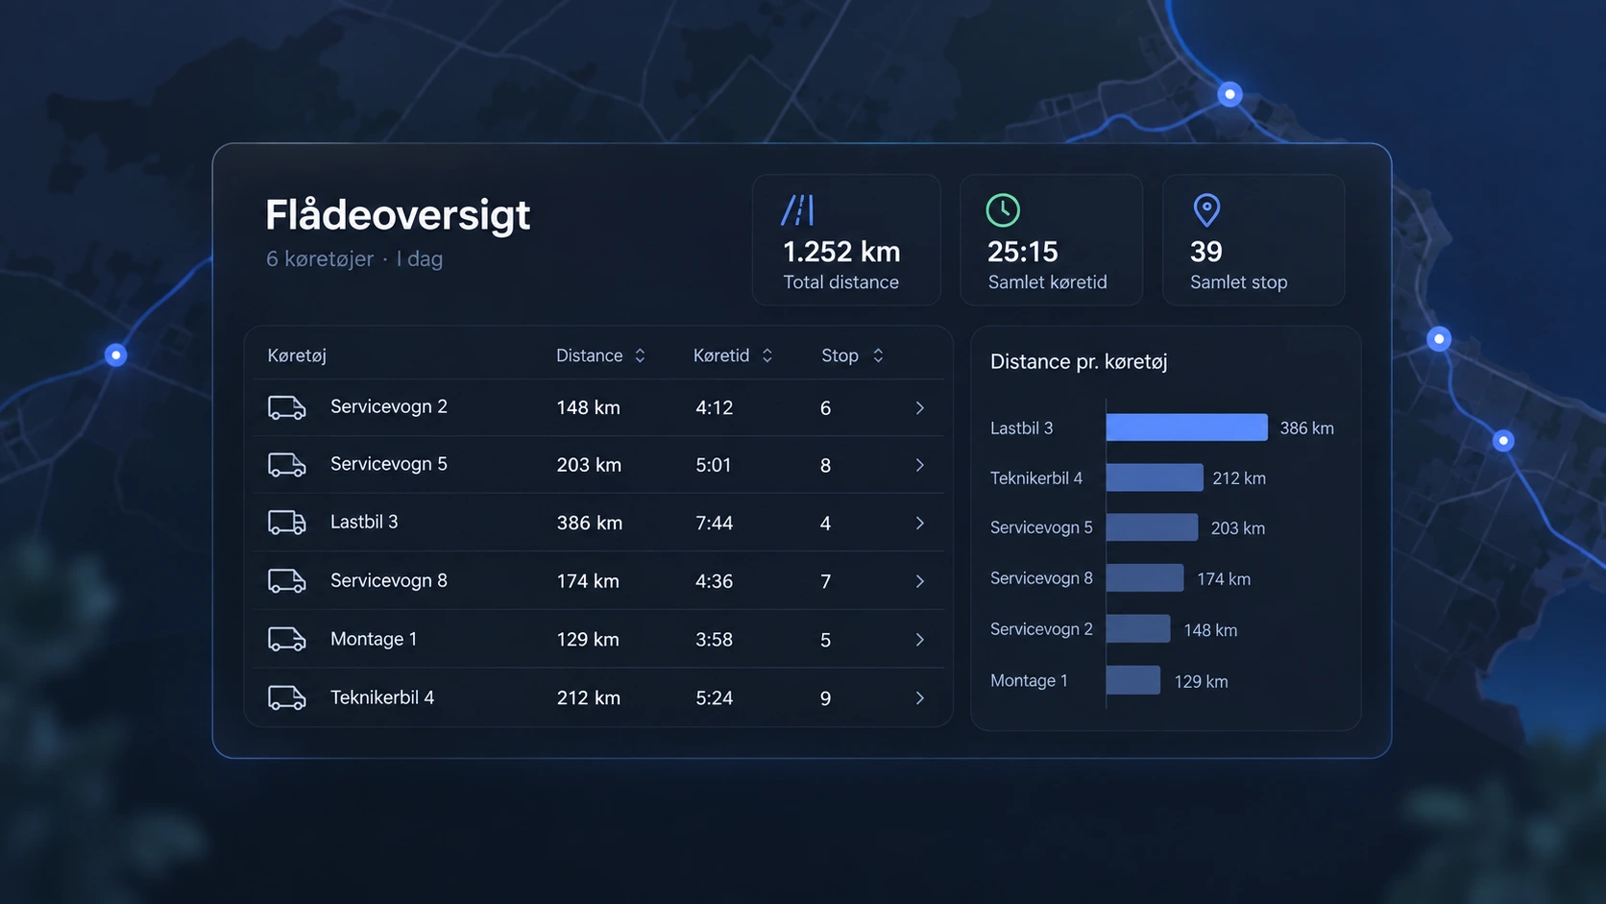This screenshot has width=1606, height=904.
Task: Open the Servicevogn 2 vehicle name
Action: point(389,407)
